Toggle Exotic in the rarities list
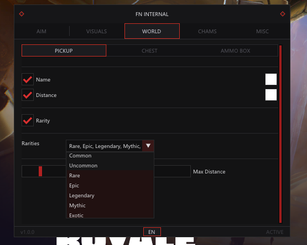The height and width of the screenshot is (245, 307). point(110,215)
